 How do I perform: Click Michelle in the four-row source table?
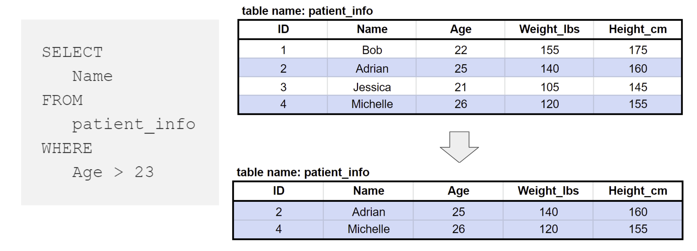(372, 104)
